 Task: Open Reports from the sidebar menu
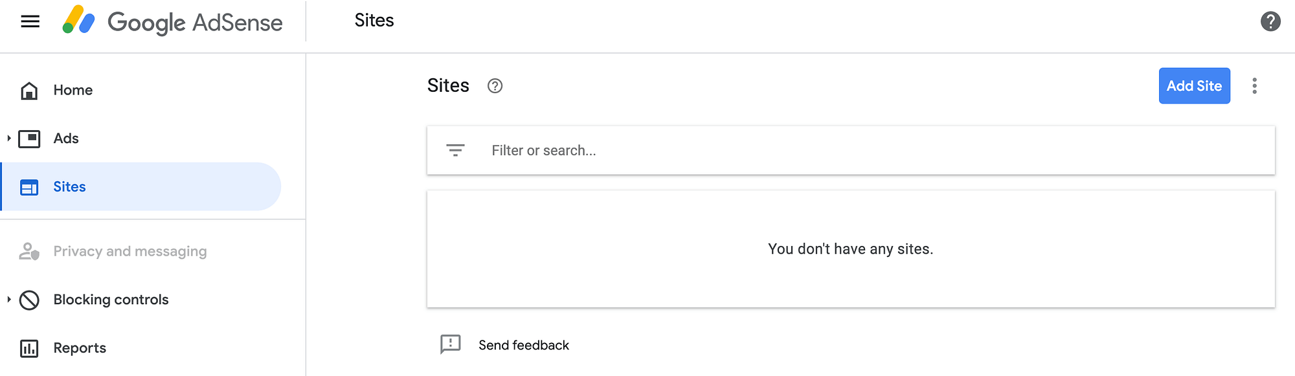pyautogui.click(x=80, y=348)
